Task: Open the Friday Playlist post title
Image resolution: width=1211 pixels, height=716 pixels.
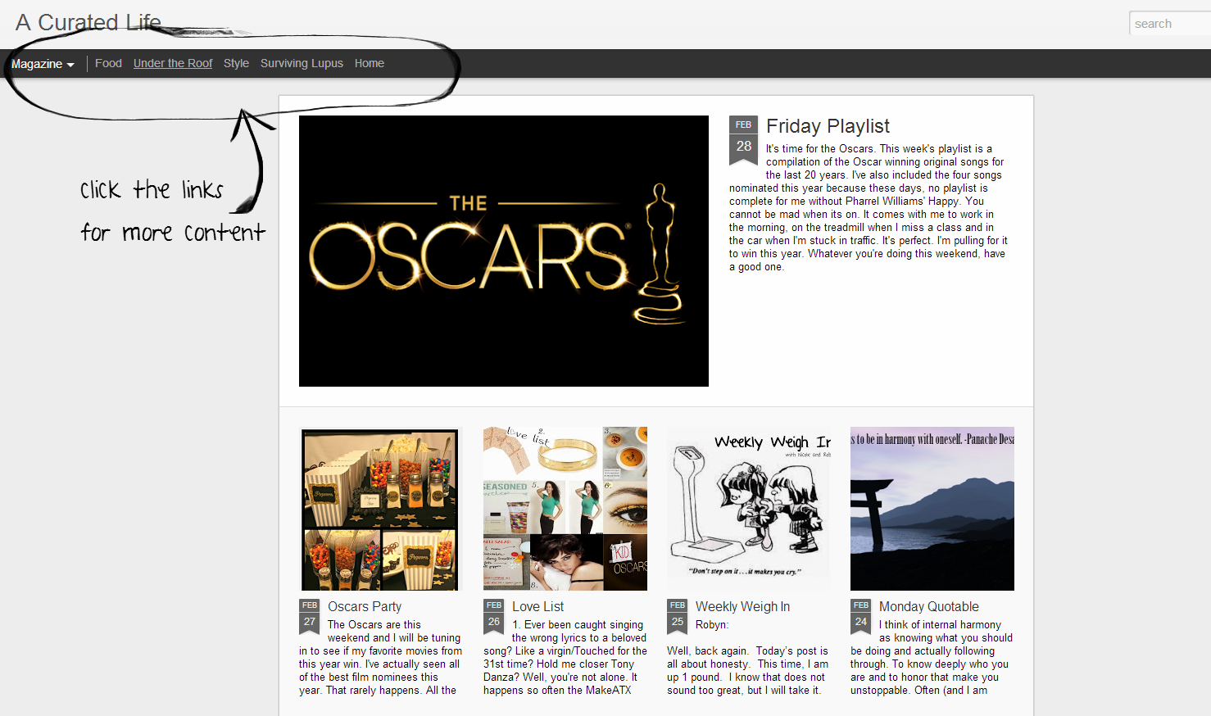Action: pyautogui.click(x=828, y=125)
